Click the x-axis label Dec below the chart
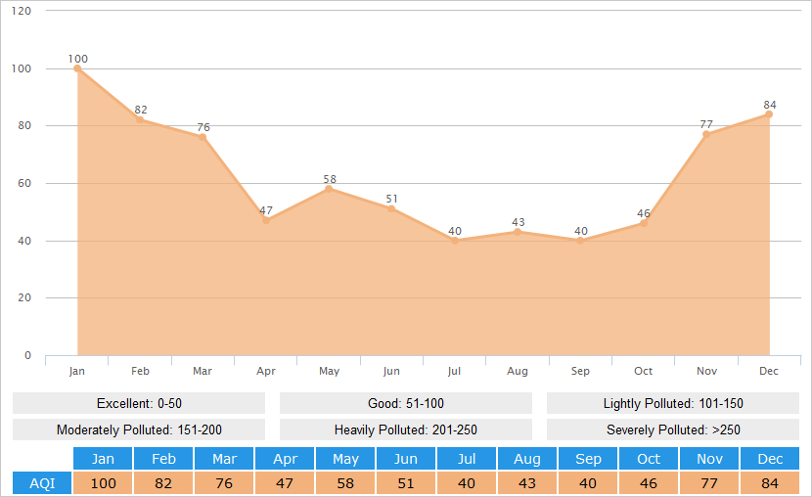This screenshot has height=497, width=812. [x=769, y=371]
